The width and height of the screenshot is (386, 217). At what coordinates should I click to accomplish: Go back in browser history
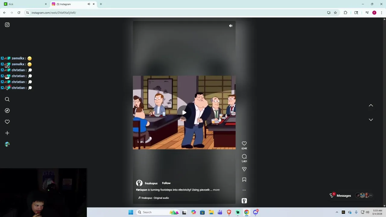[x=4, y=13]
